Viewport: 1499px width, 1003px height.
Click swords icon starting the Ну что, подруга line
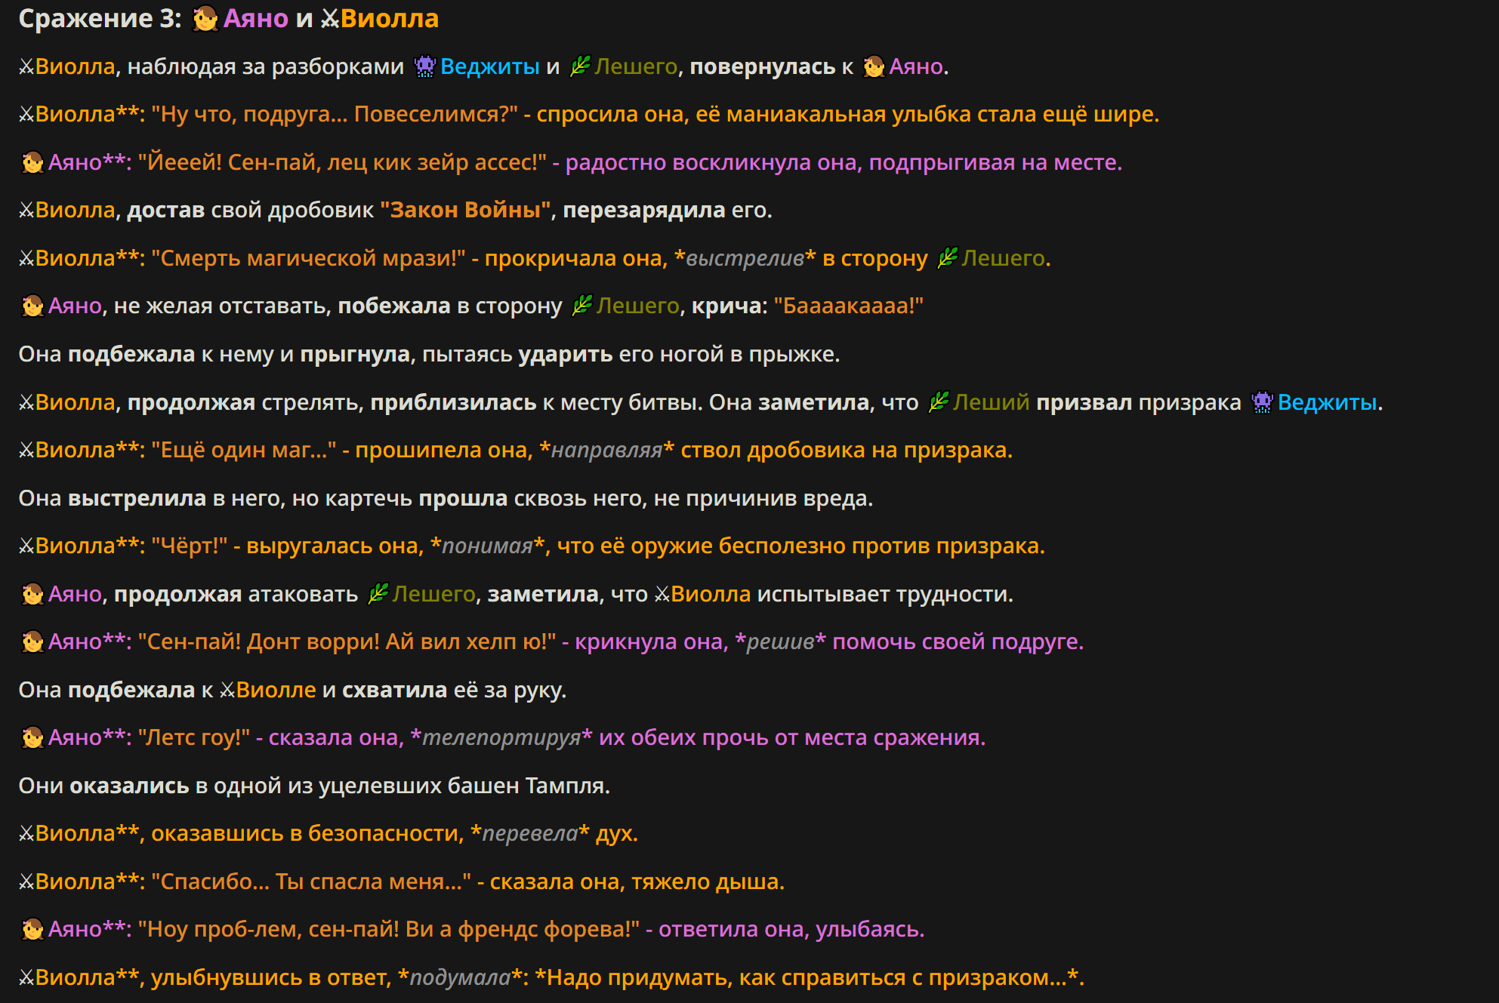pos(26,115)
